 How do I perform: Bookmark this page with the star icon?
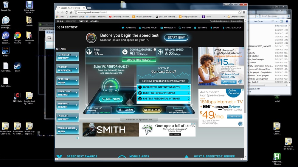240,12
